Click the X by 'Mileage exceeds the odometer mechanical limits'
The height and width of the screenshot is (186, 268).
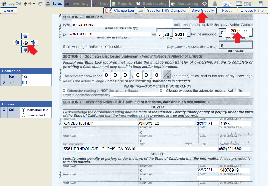[161, 91]
